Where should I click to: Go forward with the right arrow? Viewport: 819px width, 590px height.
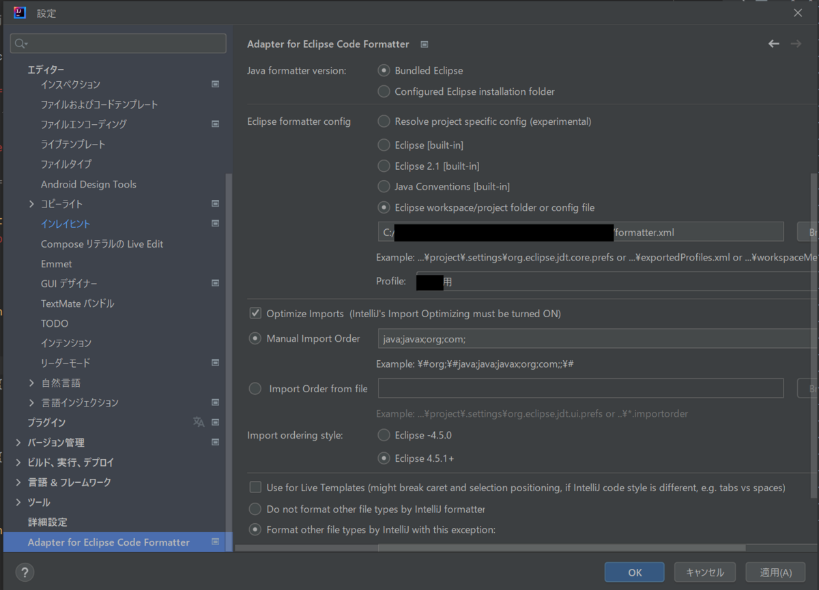tap(796, 44)
